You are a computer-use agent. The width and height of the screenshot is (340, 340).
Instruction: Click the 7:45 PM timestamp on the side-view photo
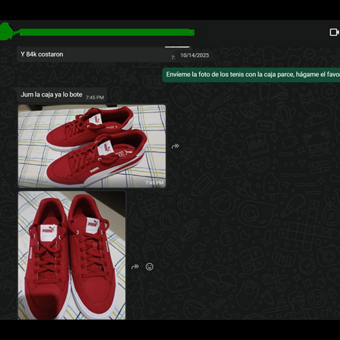(154, 183)
